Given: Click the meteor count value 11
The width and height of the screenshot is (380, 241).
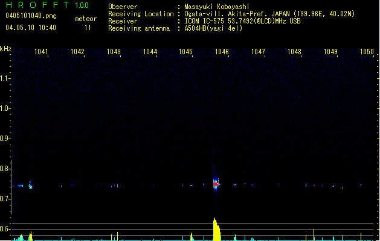Looking at the screenshot, I should (88, 28).
